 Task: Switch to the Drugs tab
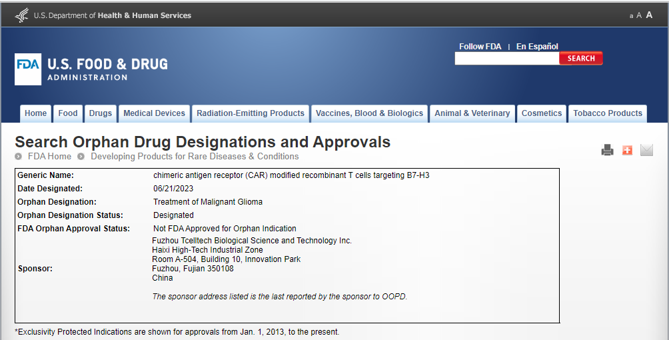tap(101, 113)
